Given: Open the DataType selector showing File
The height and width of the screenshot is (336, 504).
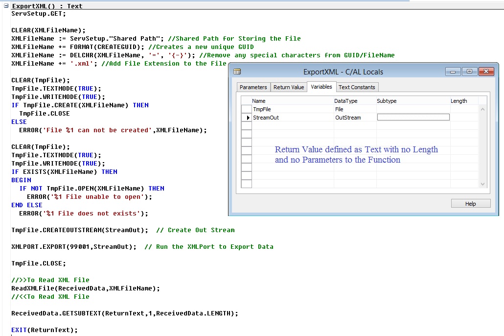Looking at the screenshot, I should coord(343,109).
